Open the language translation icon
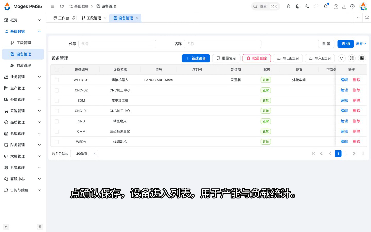Screen dimensions: 371x232 [307, 6]
